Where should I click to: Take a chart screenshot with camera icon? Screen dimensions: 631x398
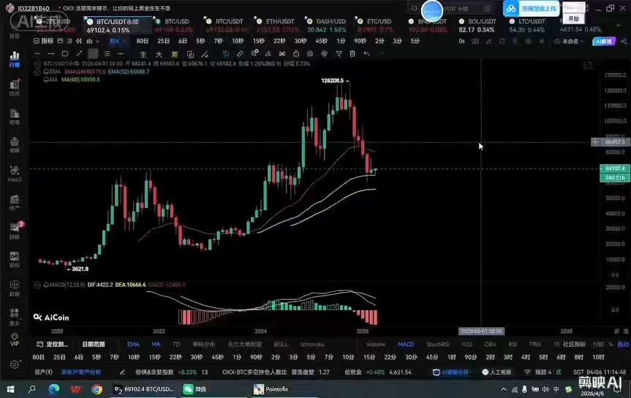475,41
